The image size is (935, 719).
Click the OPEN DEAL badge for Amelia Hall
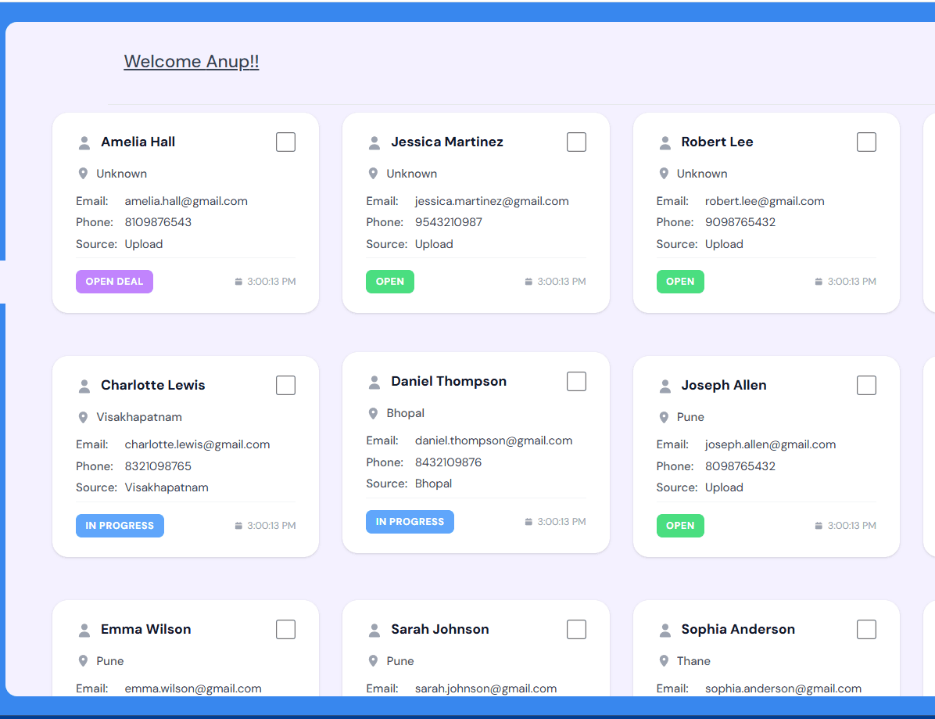[x=114, y=281]
